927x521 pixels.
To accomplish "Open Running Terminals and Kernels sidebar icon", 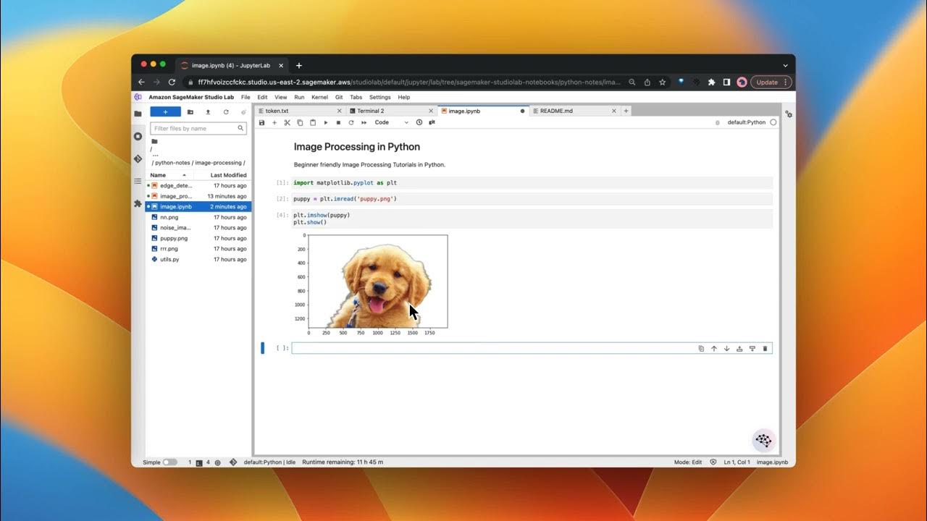I will coord(138,136).
